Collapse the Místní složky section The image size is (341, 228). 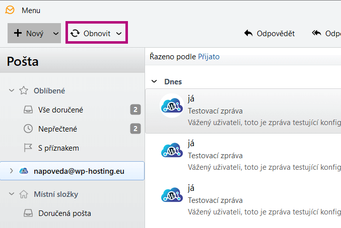coord(12,194)
